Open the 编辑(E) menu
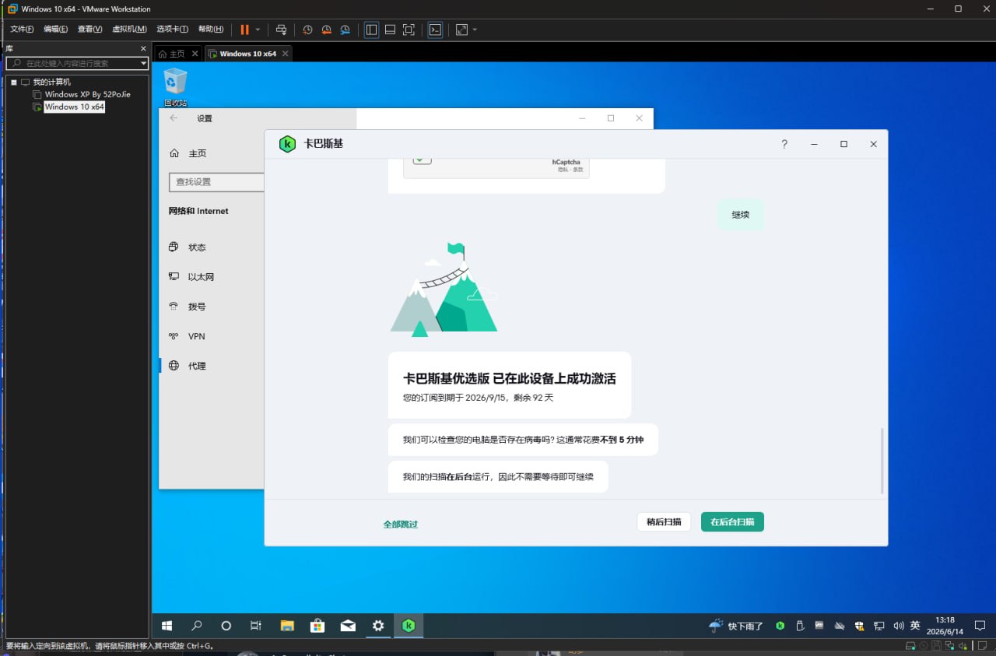This screenshot has height=656, width=996. click(x=55, y=30)
